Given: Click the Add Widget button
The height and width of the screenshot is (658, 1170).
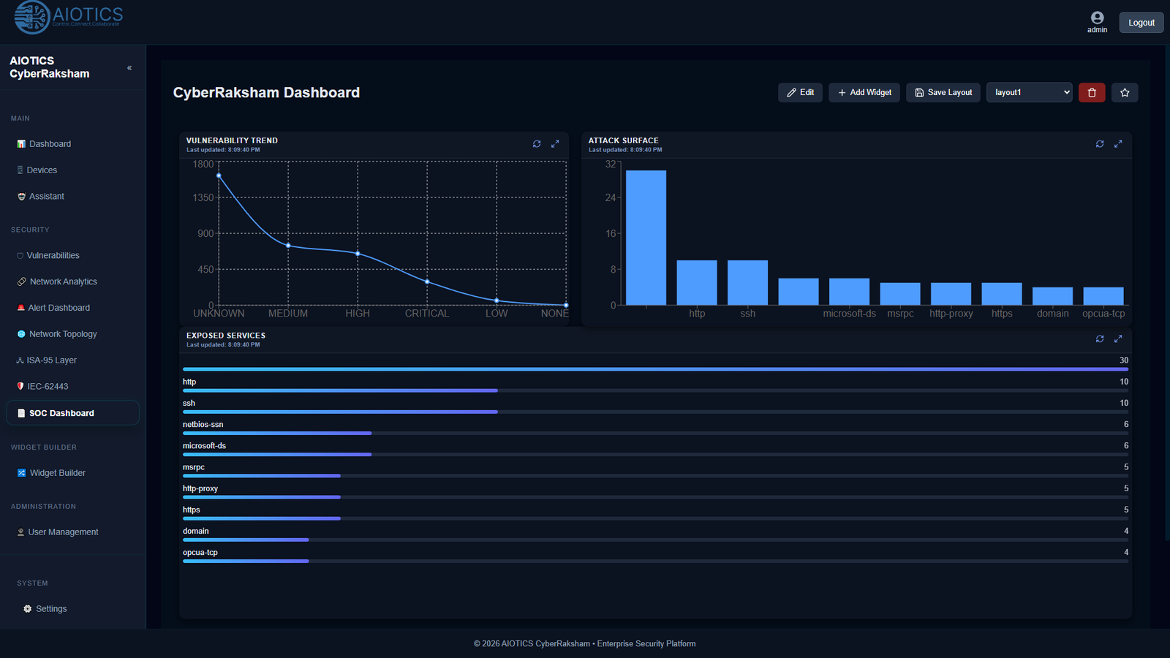Looking at the screenshot, I should (x=864, y=93).
